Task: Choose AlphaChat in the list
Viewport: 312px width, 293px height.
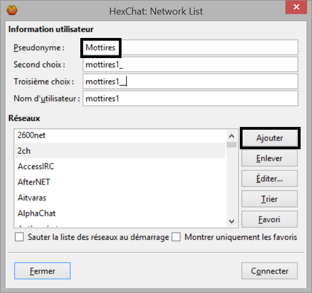Action: click(x=120, y=213)
